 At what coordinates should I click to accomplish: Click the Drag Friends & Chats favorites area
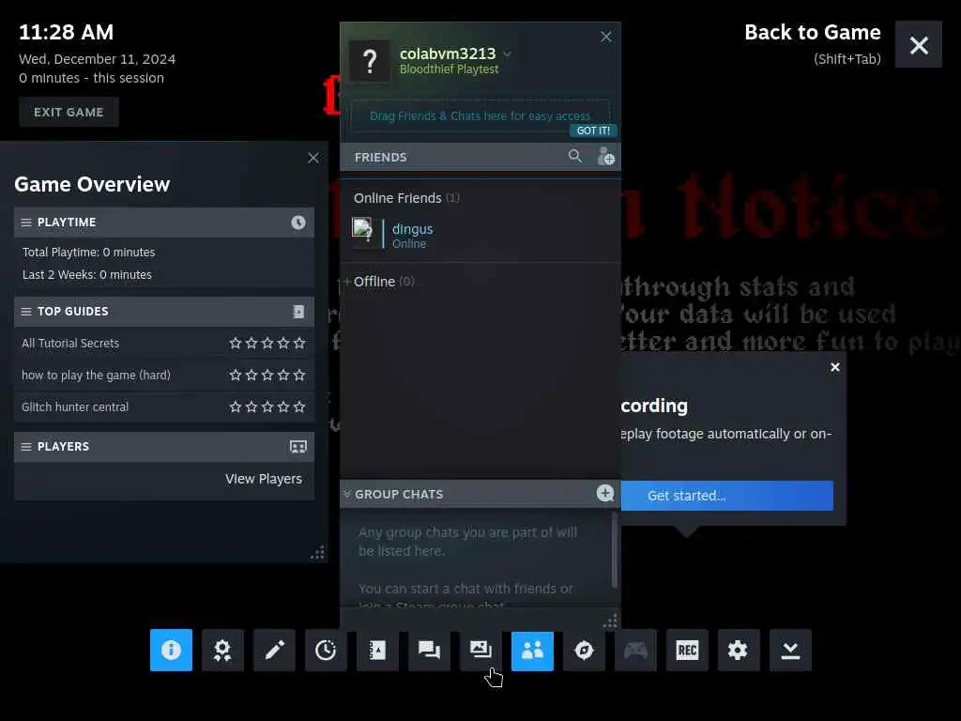[480, 115]
